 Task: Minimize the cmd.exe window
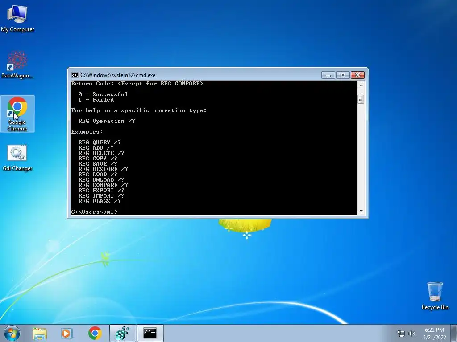[x=328, y=75]
